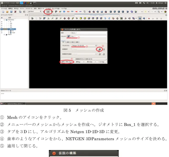Select the 1D tab in mesh dialog
The image size is (169, 157).
73,42
